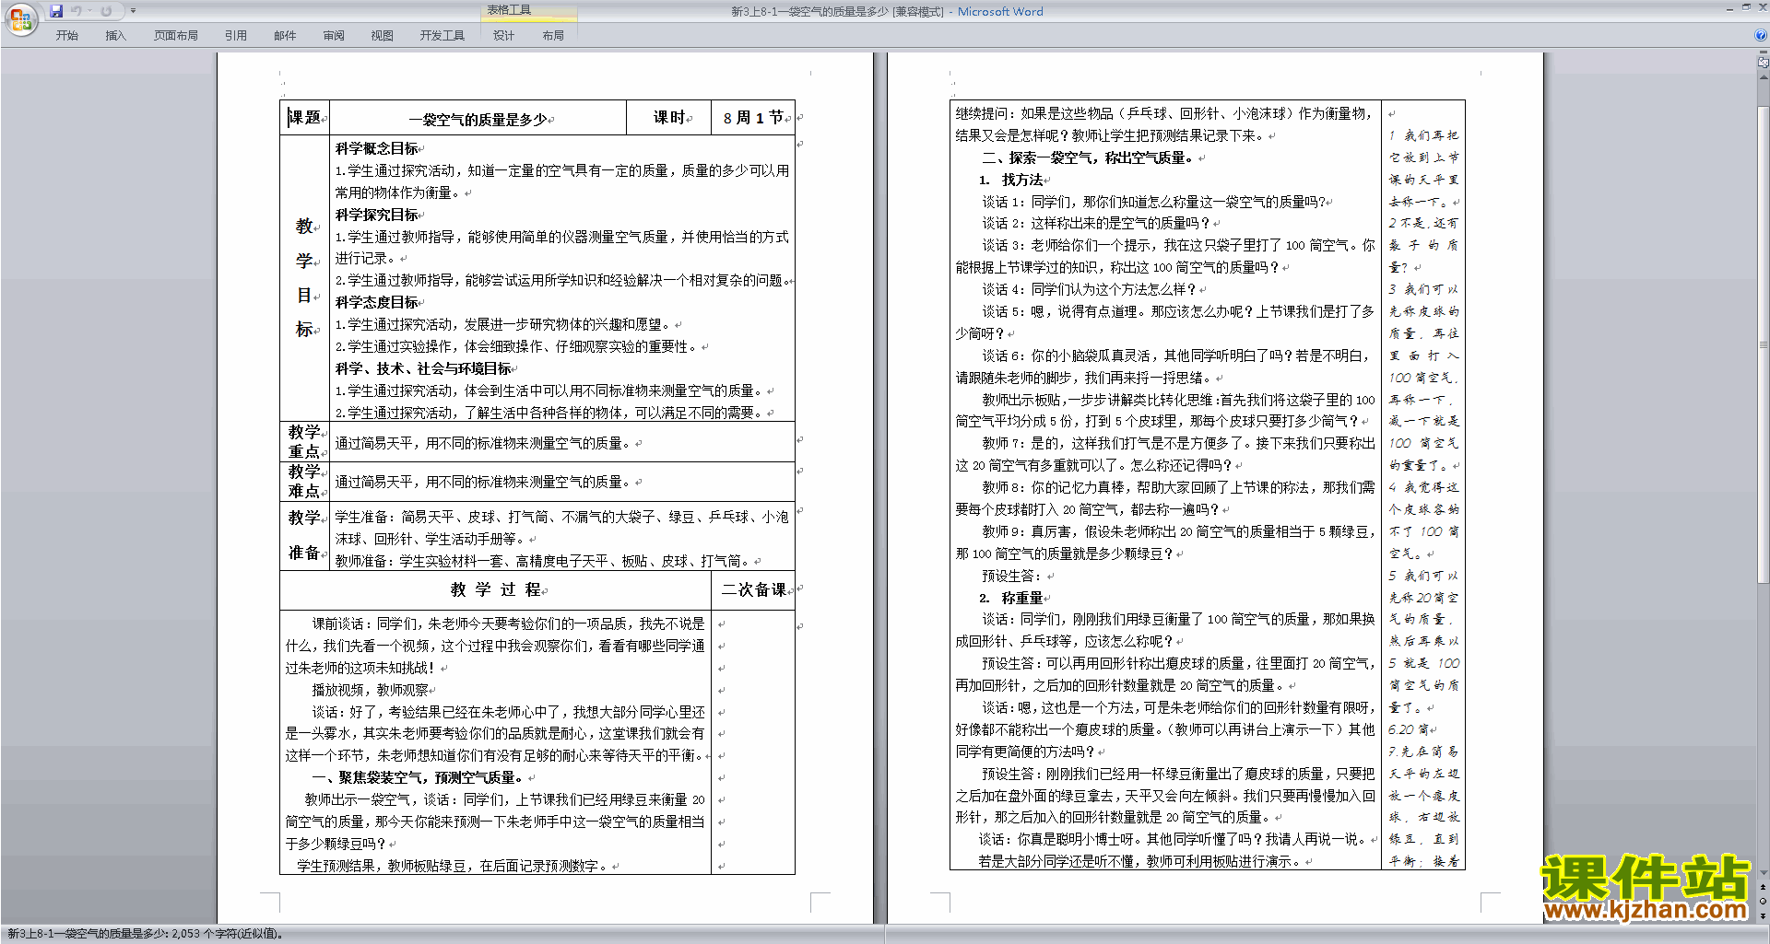Click the 教学过程 header cell
Screen dimensions: 1770x944
click(495, 589)
